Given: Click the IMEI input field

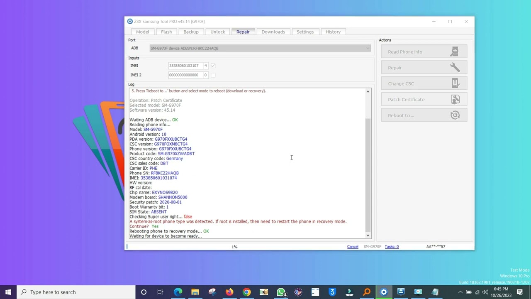Looking at the screenshot, I should click(x=185, y=66).
